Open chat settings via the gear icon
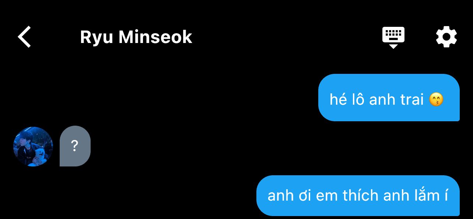The image size is (473, 219). click(446, 37)
